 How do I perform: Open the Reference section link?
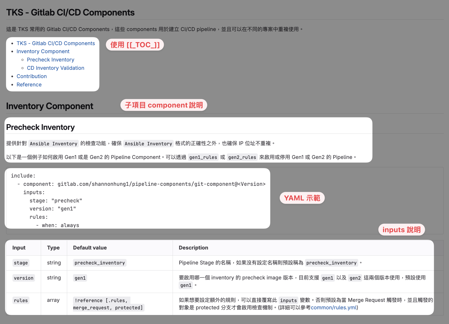click(x=29, y=84)
